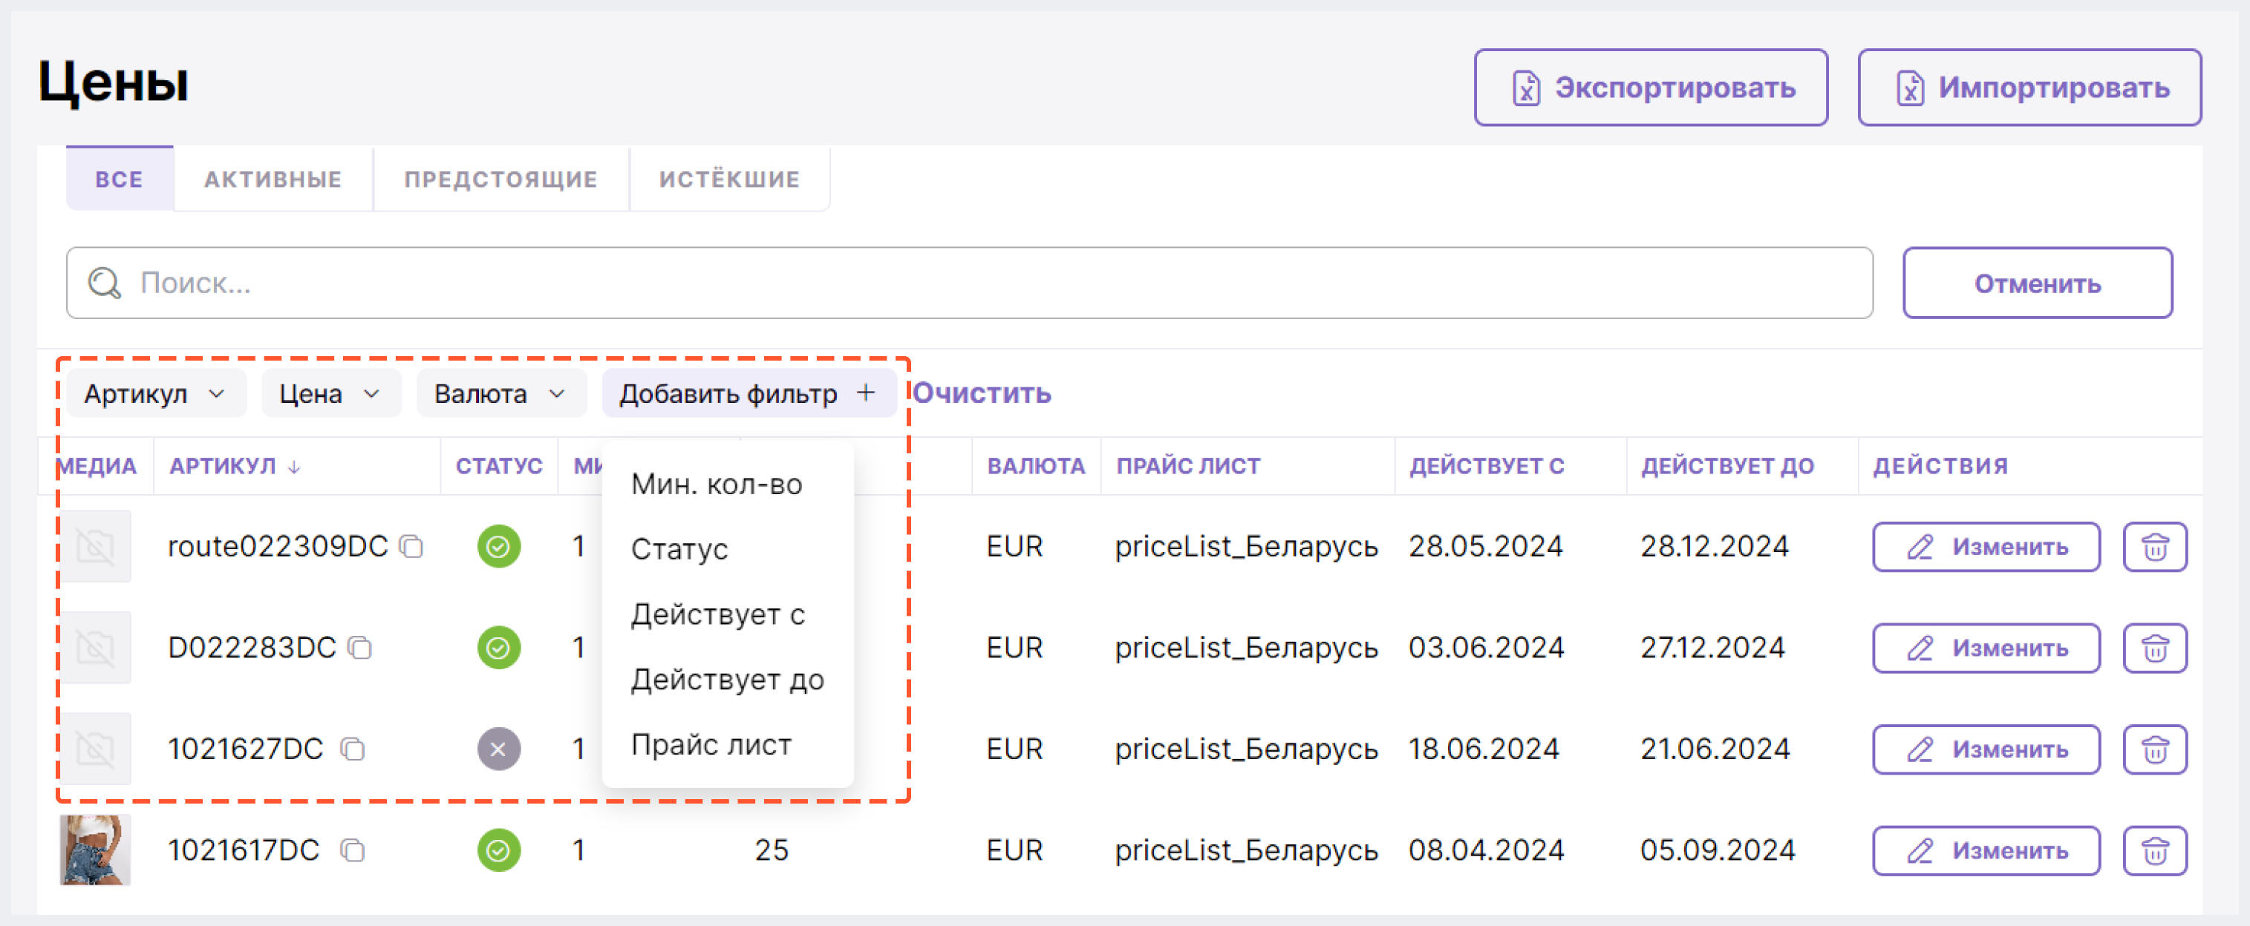Image resolution: width=2250 pixels, height=926 pixels.
Task: Click article text 1021617DC
Action: (244, 850)
